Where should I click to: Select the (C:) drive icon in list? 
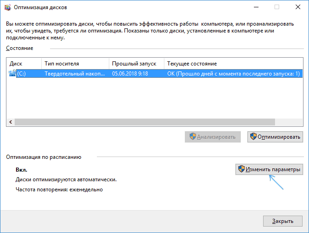click(12, 74)
